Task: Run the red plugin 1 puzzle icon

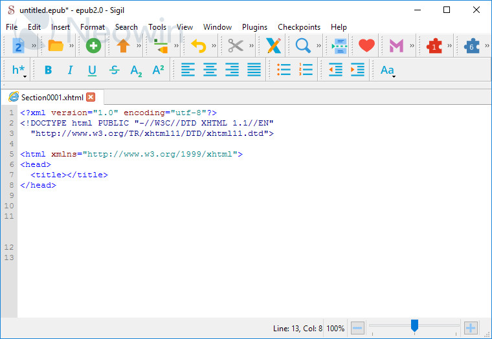Action: pos(434,46)
